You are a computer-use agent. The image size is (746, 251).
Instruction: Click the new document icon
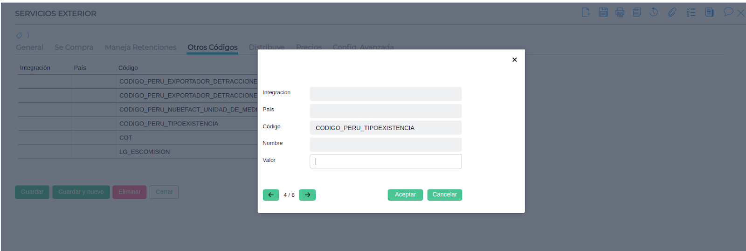tap(586, 13)
